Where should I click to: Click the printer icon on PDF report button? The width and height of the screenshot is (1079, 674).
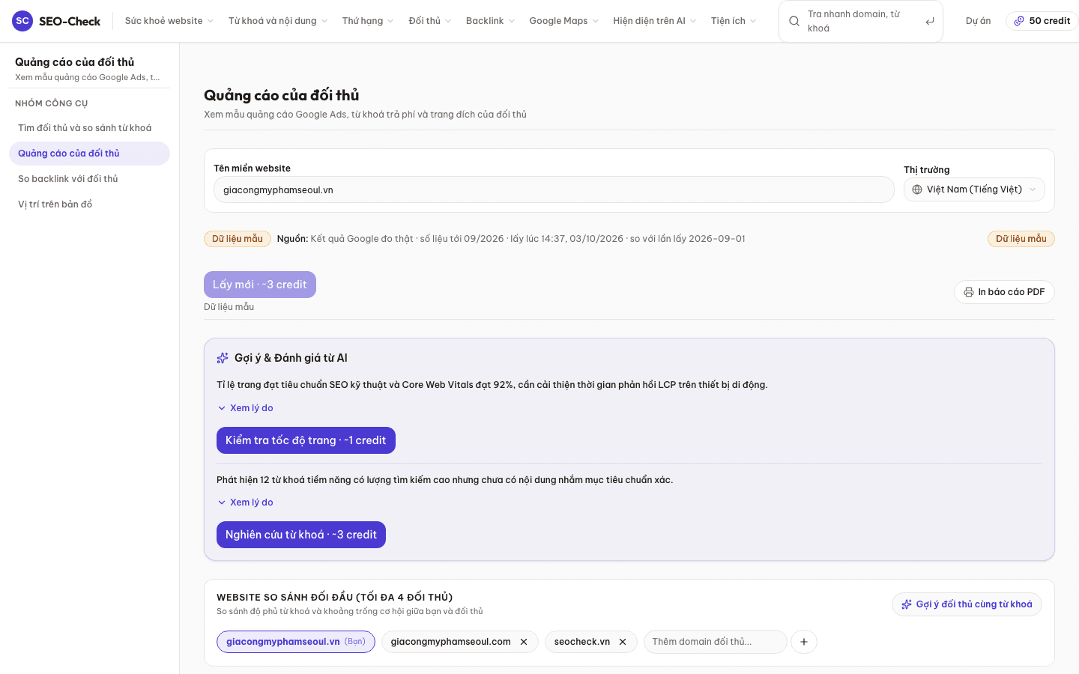(969, 292)
